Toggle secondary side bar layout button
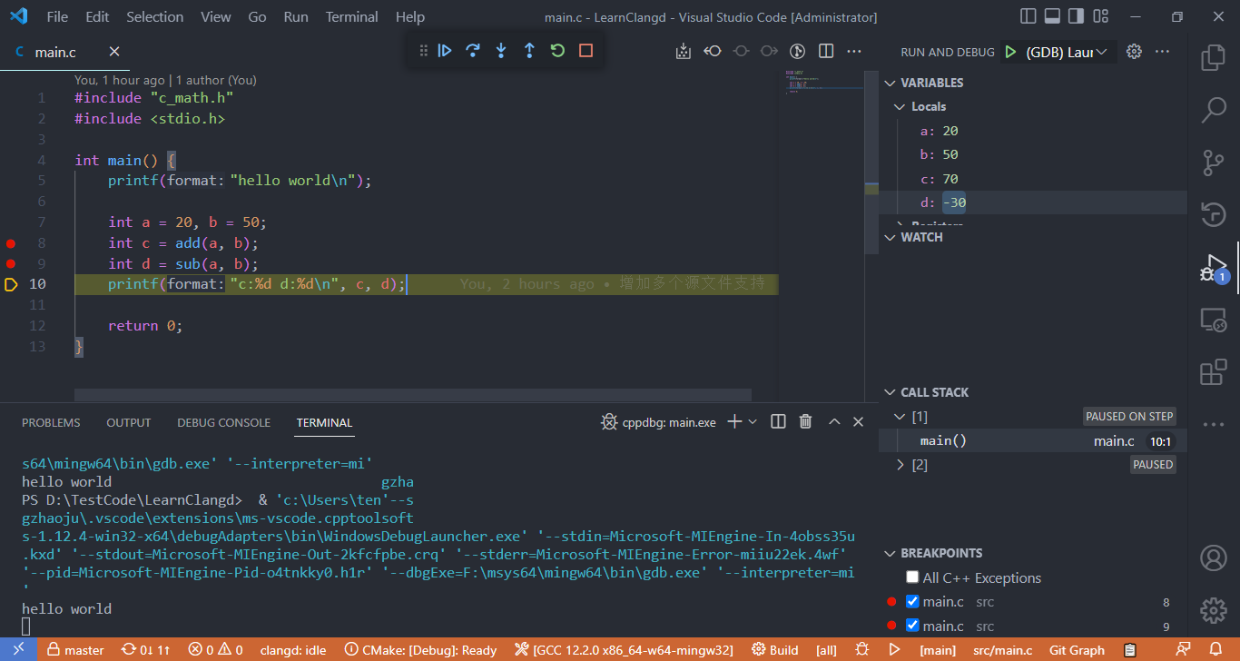Screen dimensions: 1240x661 point(1076,16)
